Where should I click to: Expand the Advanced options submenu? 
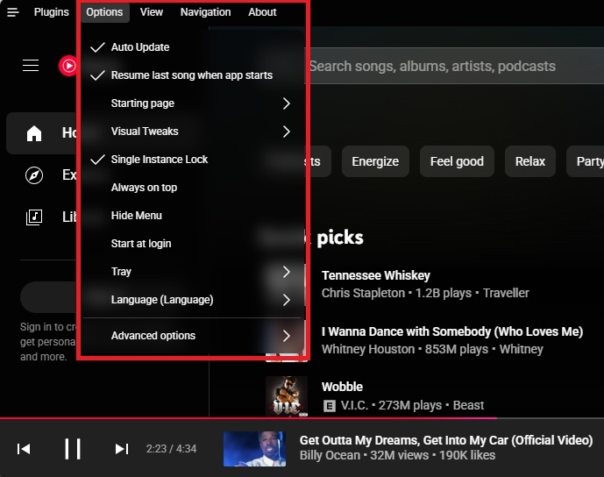192,336
